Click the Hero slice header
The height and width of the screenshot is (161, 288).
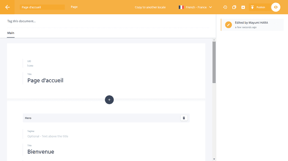pyautogui.click(x=106, y=118)
